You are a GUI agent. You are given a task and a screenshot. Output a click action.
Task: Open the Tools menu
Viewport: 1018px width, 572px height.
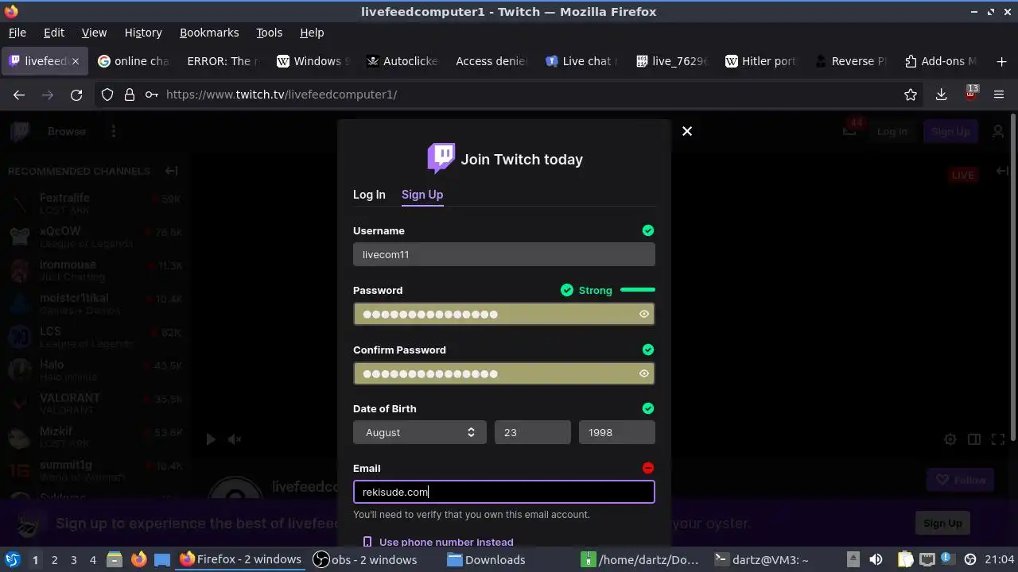pyautogui.click(x=270, y=33)
